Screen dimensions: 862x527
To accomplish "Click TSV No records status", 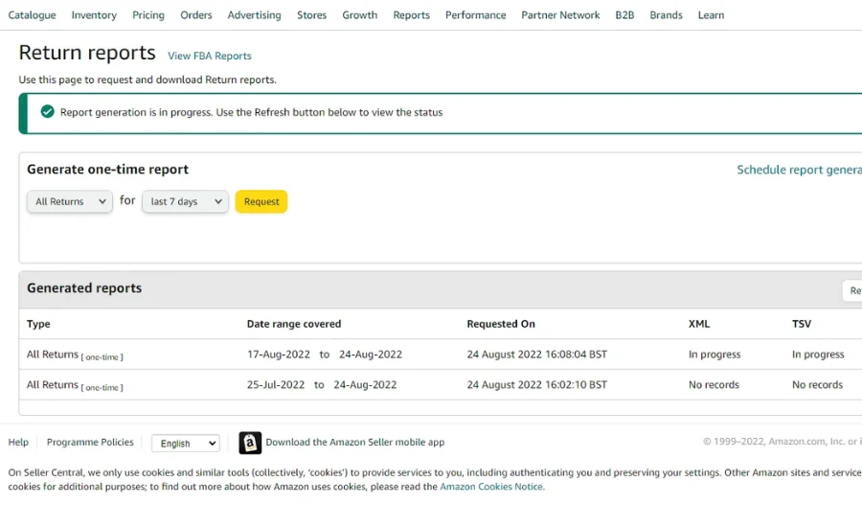I will [818, 385].
